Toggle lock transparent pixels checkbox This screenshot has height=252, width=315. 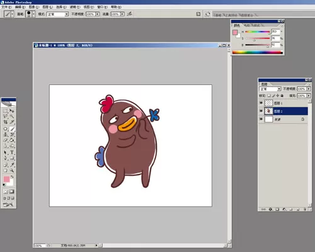click(x=269, y=96)
